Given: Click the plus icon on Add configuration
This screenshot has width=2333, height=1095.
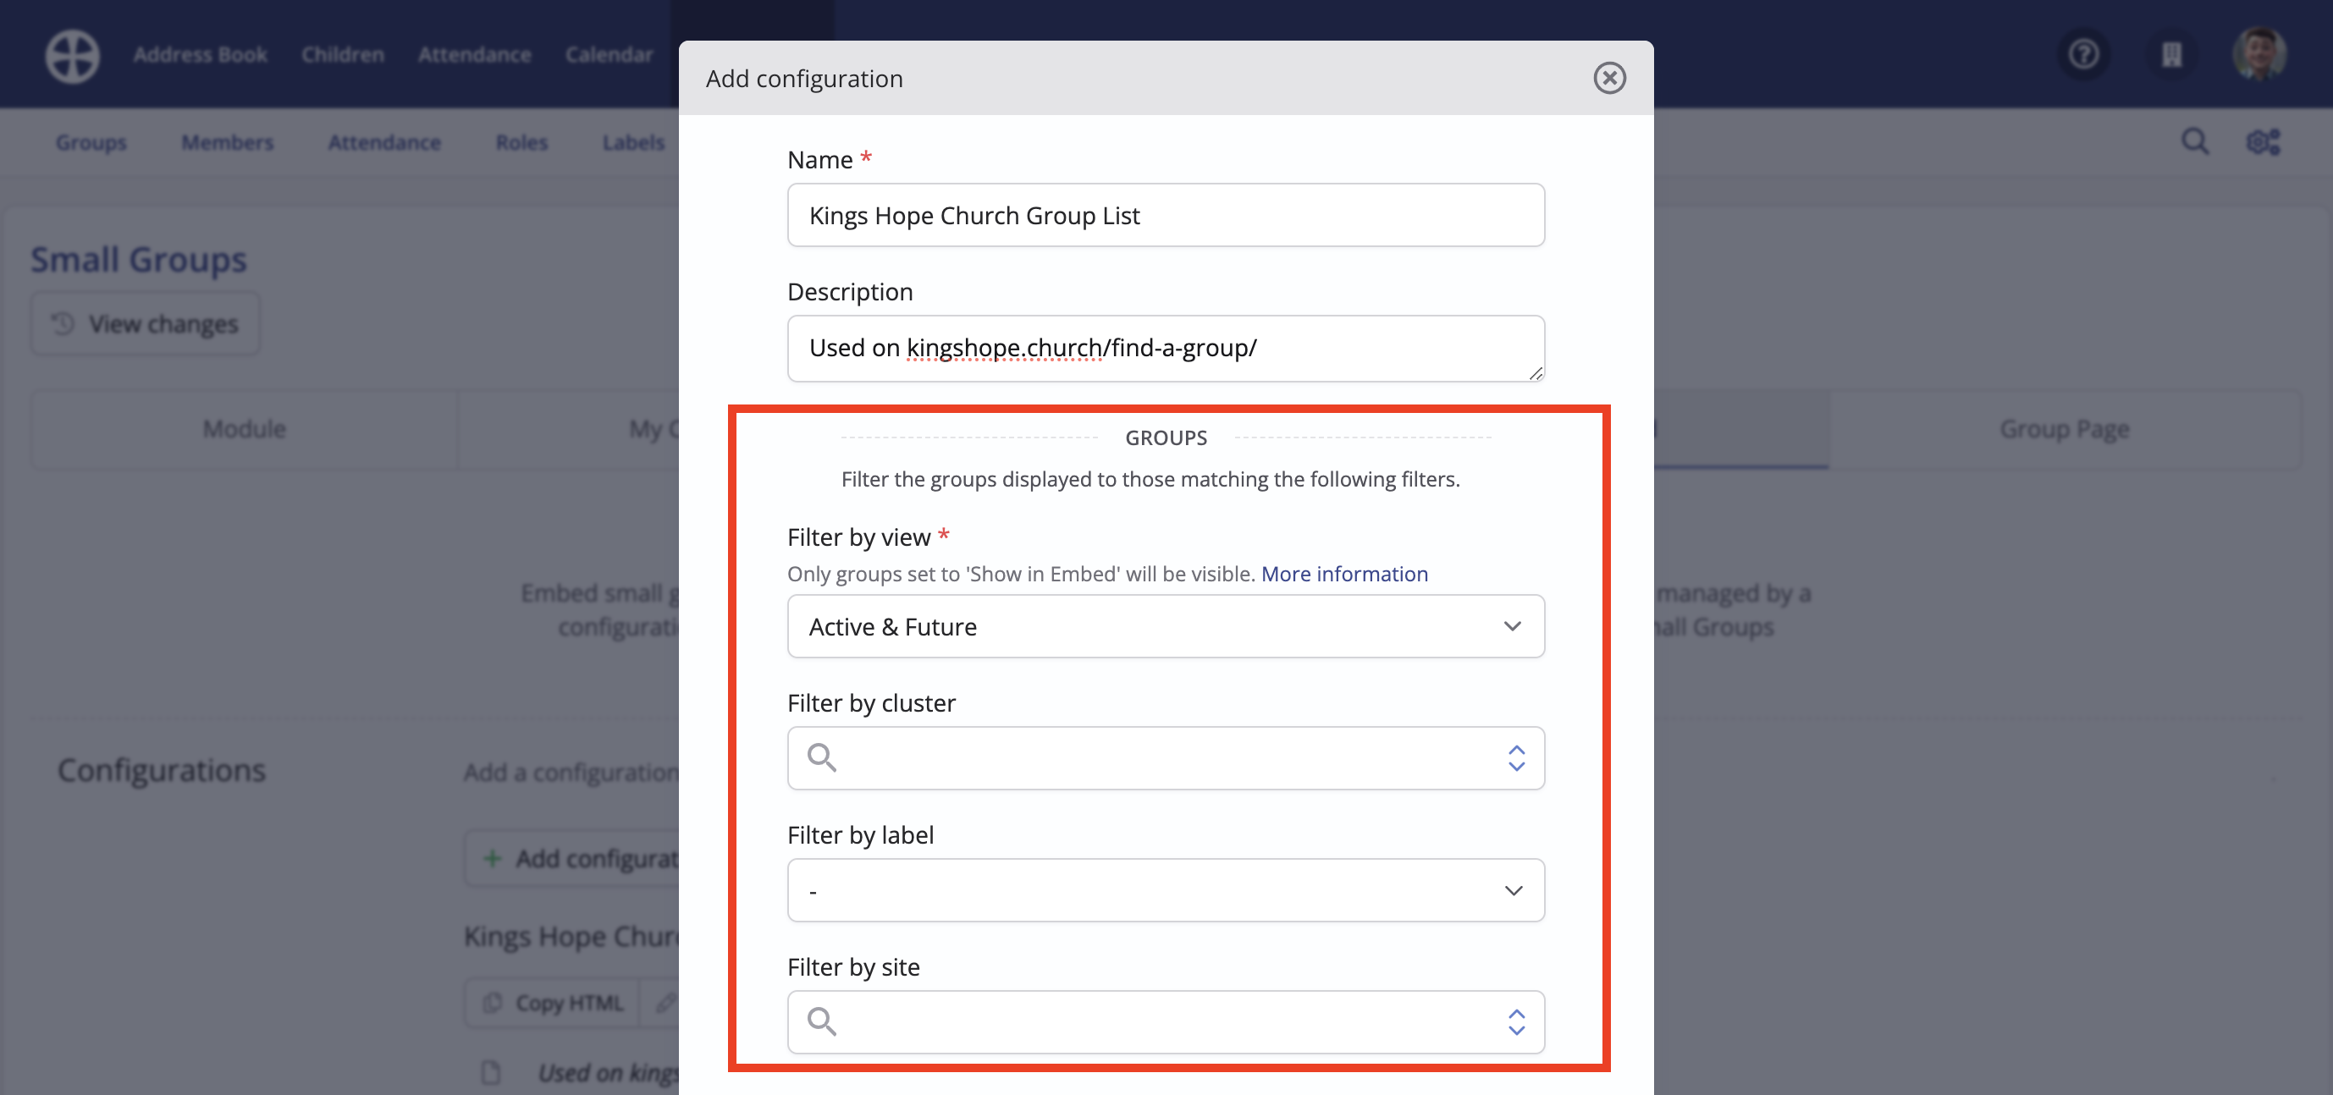Looking at the screenshot, I should click(492, 858).
